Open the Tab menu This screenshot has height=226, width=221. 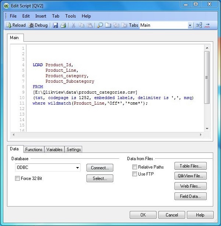(x=56, y=16)
